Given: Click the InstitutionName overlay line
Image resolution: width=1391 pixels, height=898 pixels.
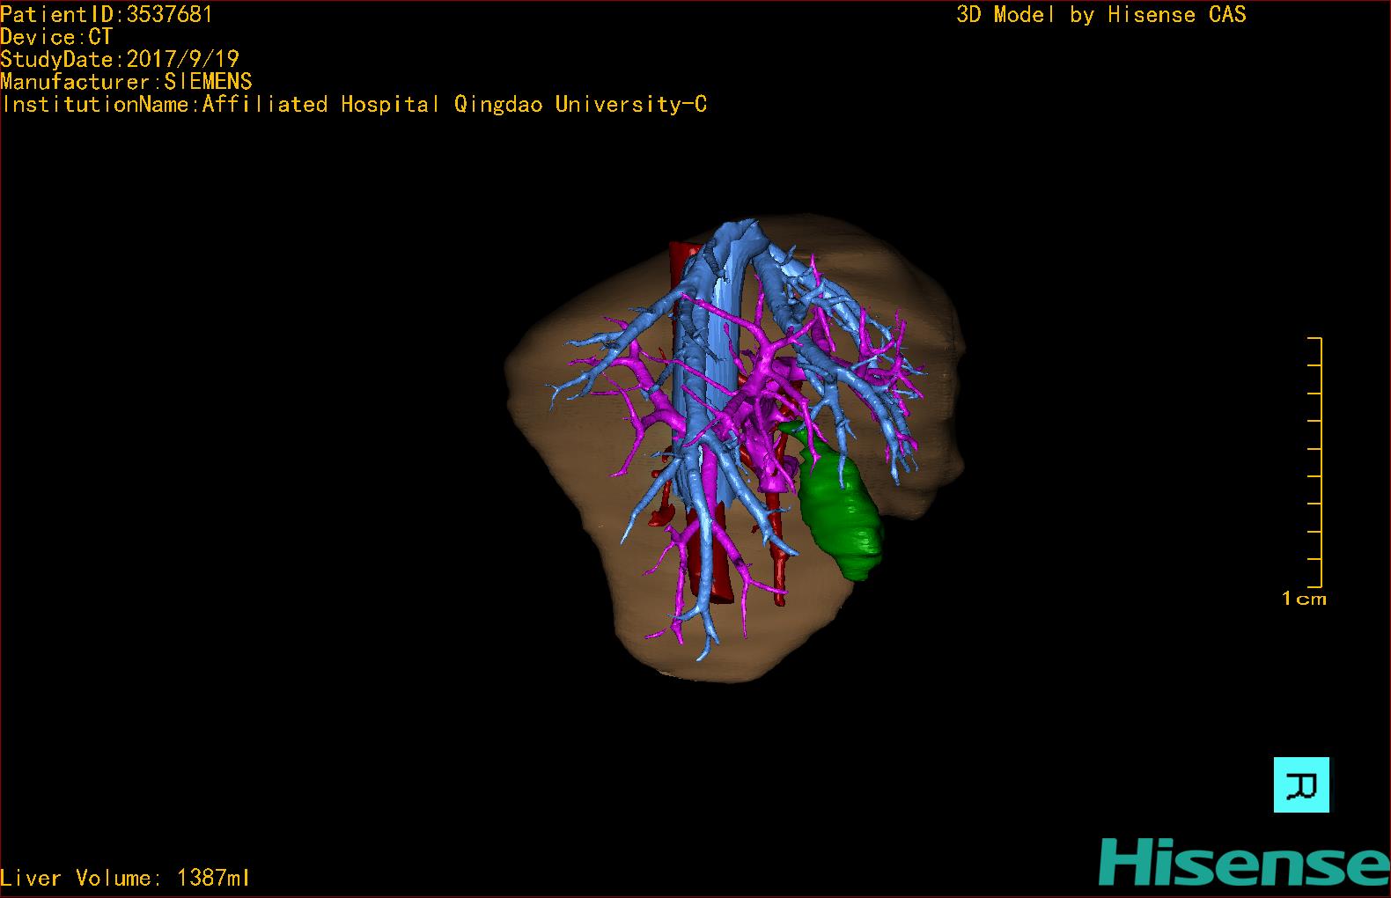Looking at the screenshot, I should 354,105.
